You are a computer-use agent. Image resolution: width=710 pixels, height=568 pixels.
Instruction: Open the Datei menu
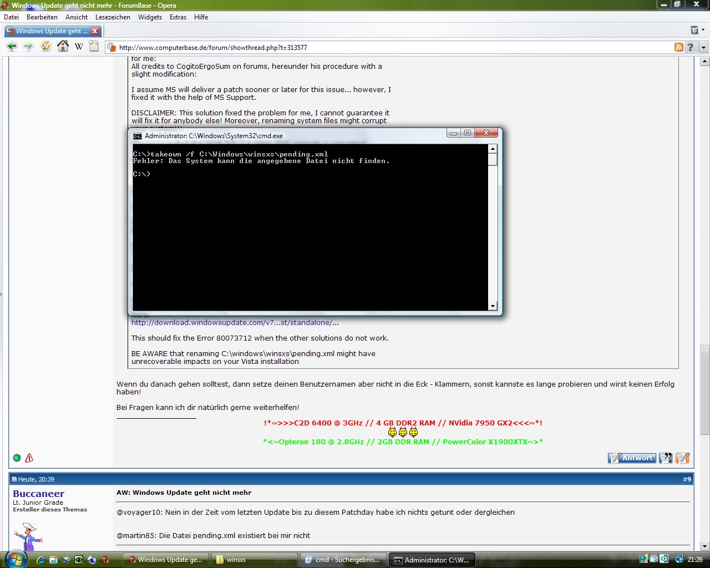point(12,17)
